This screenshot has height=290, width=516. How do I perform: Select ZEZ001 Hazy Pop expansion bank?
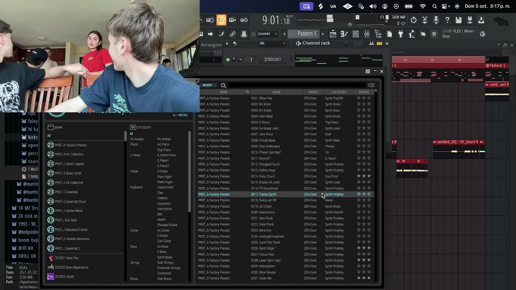pos(67,258)
